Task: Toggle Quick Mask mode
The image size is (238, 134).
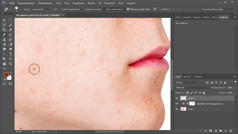Action: (4, 84)
